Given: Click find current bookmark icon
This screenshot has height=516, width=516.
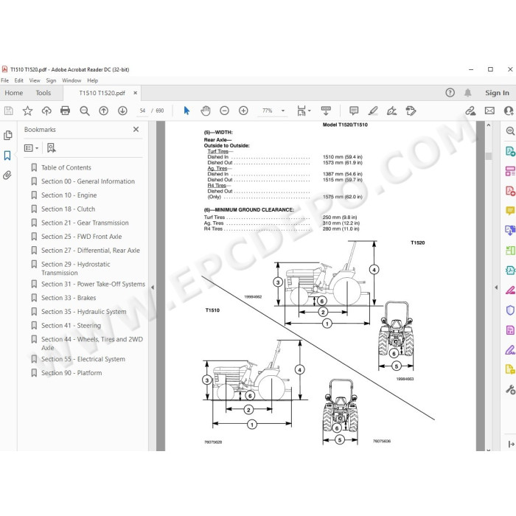Looking at the screenshot, I should (x=52, y=148).
